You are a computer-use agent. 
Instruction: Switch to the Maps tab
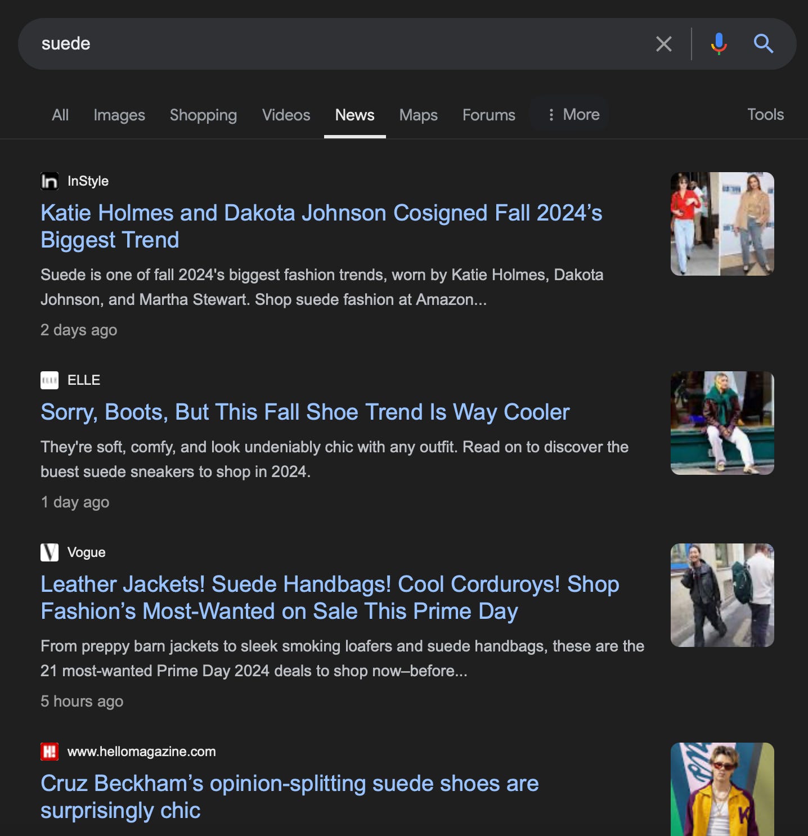[419, 115]
